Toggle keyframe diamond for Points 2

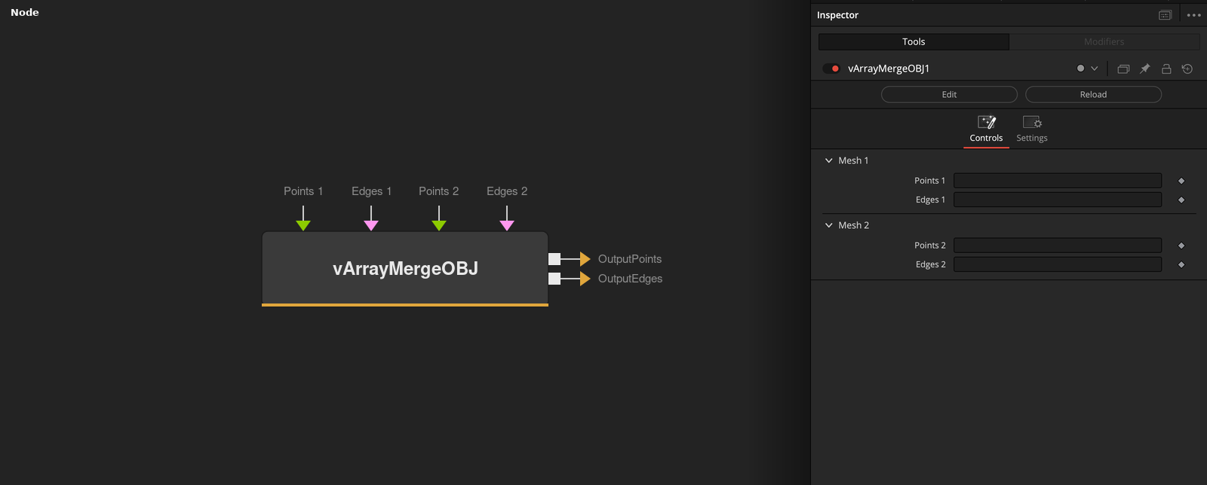coord(1181,246)
